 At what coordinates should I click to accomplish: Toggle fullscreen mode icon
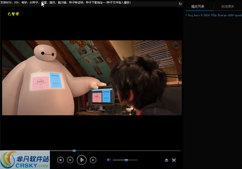[174, 160]
